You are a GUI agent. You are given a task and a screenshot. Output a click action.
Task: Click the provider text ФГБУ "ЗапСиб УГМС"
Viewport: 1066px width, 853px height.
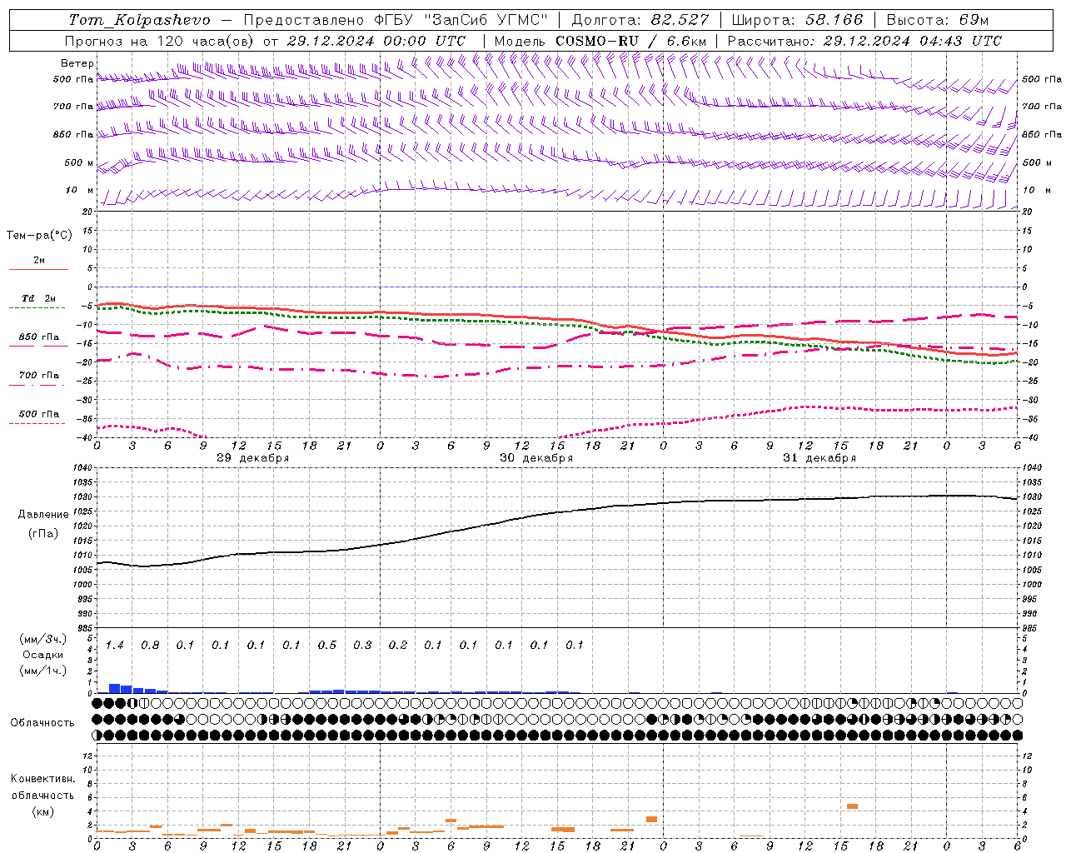[x=462, y=20]
